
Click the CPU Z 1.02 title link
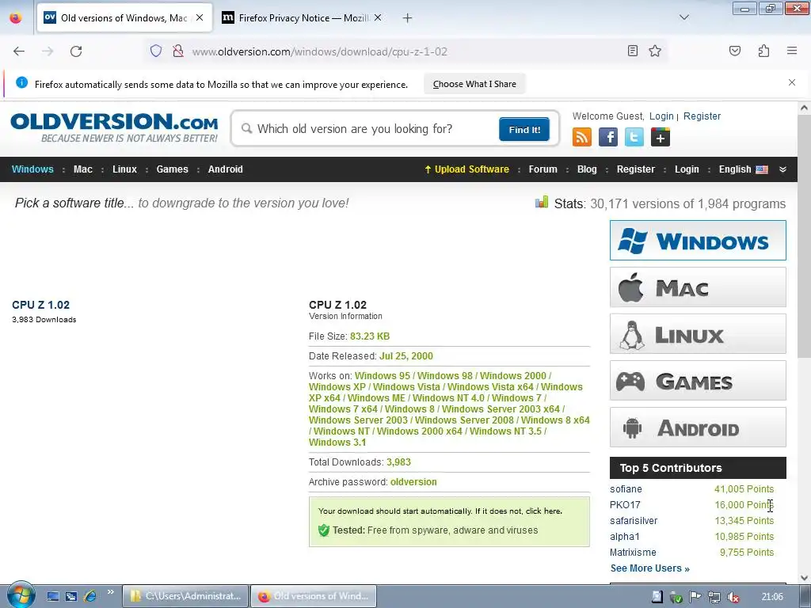pos(40,305)
